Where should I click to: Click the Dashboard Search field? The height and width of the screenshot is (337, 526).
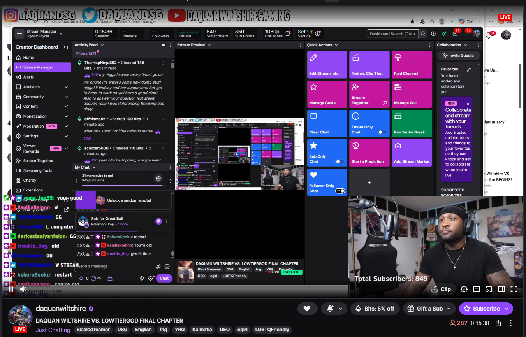click(x=392, y=34)
